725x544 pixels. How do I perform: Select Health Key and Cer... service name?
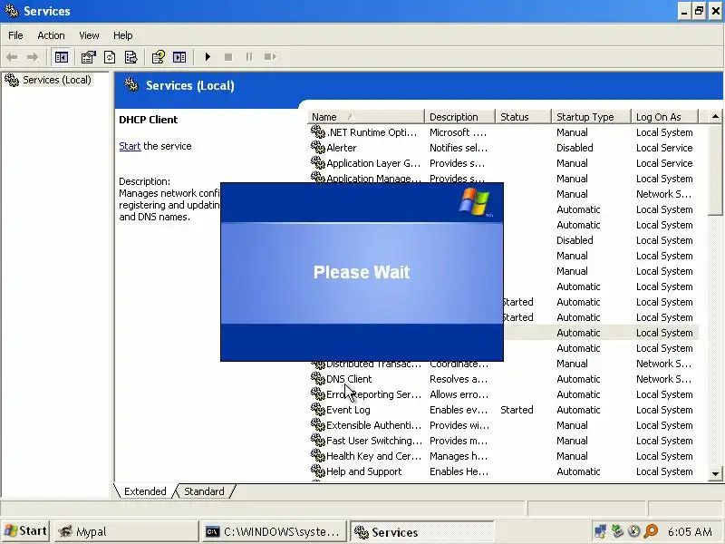tap(373, 456)
